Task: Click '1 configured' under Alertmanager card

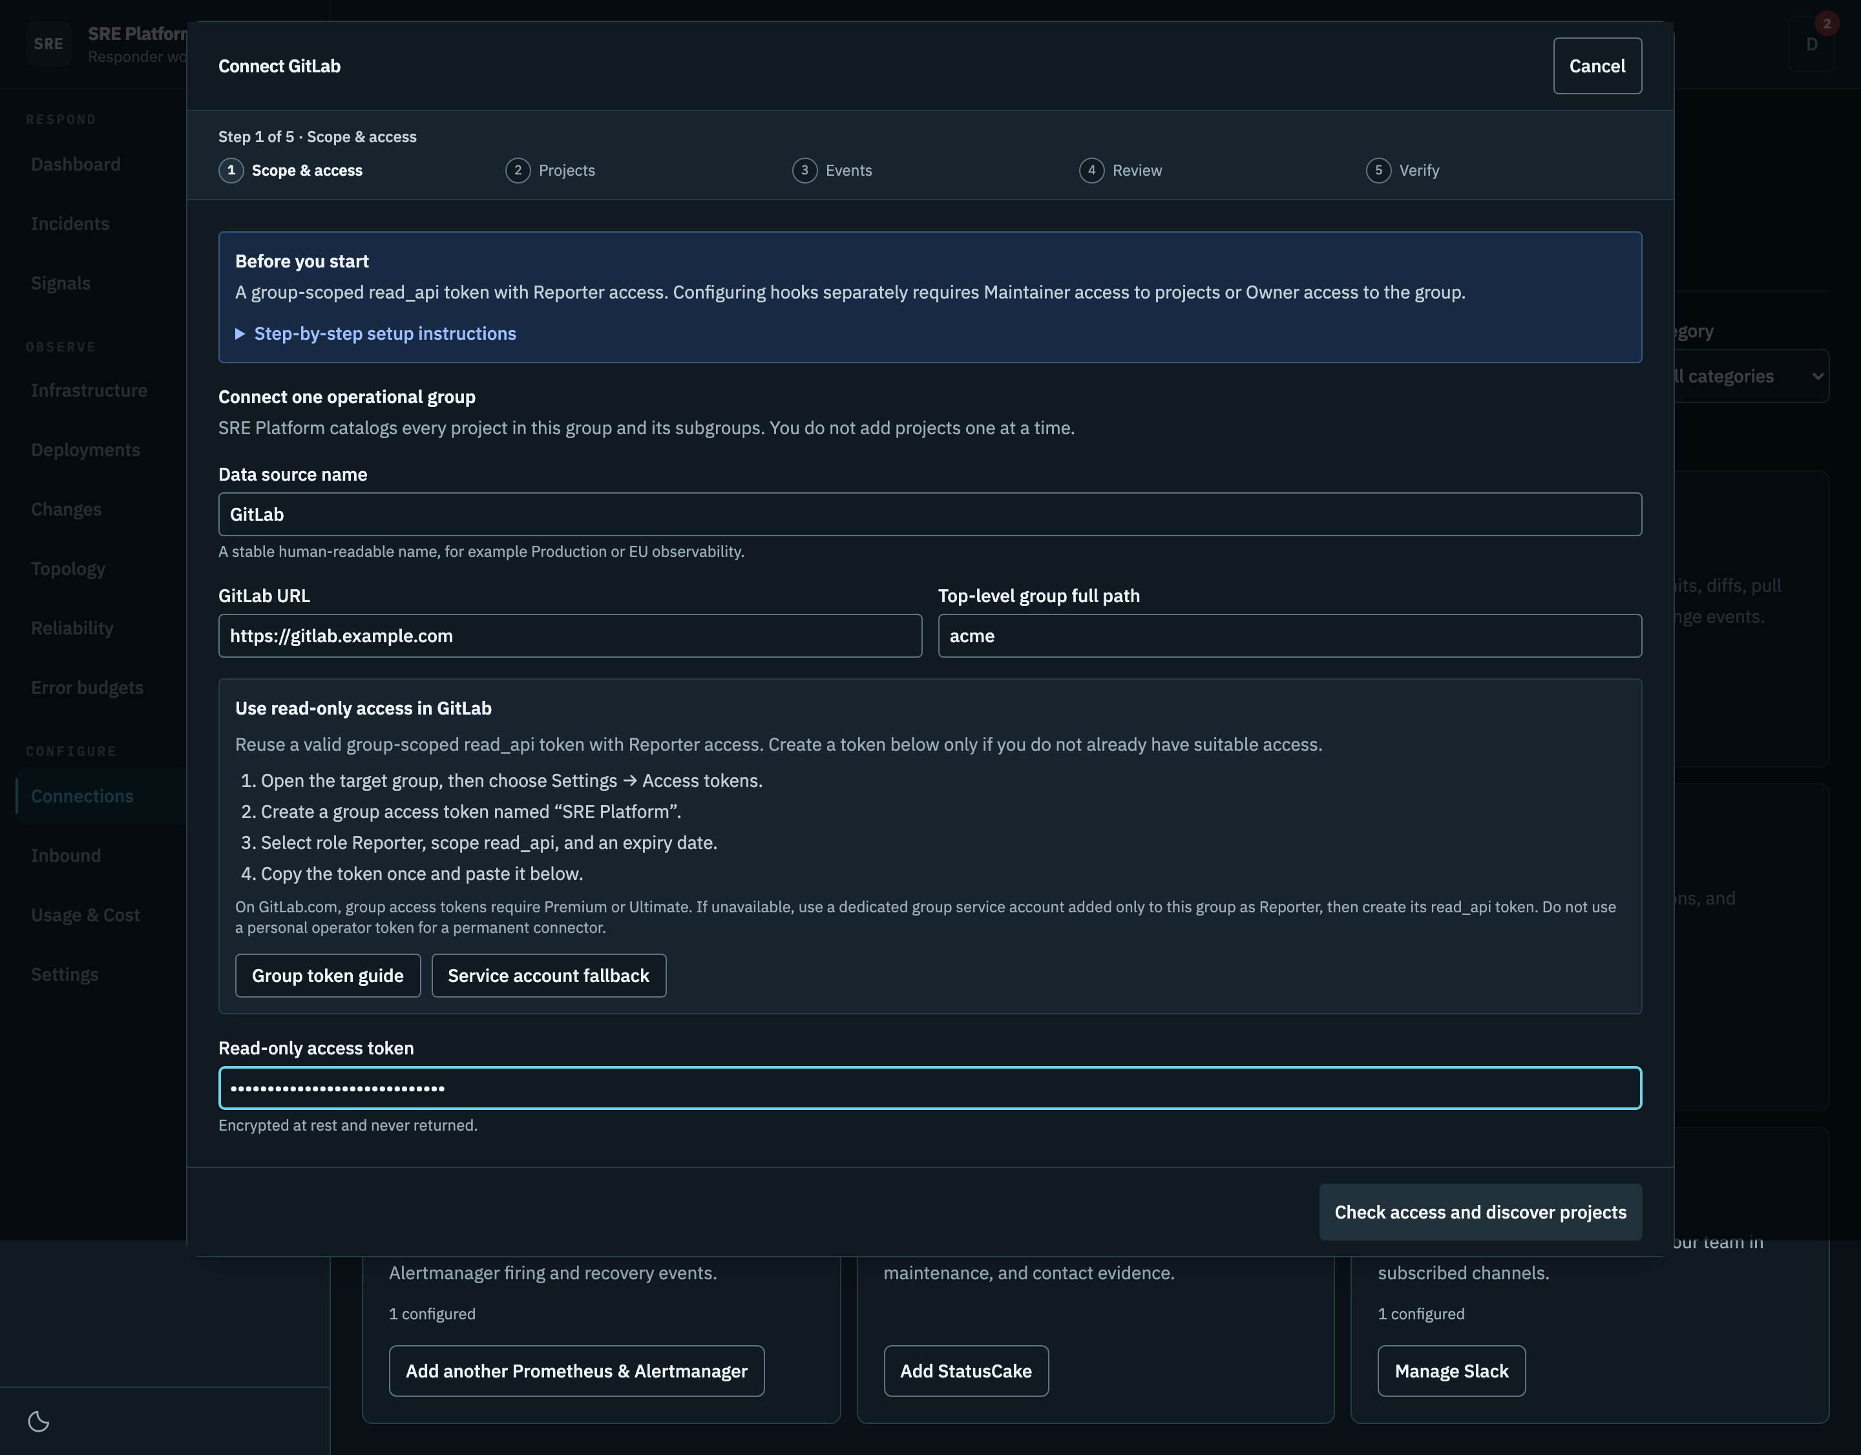Action: pyautogui.click(x=432, y=1314)
